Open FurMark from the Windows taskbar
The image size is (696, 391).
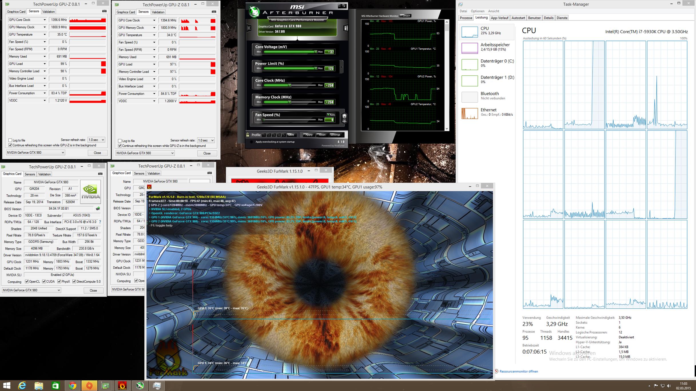123,386
